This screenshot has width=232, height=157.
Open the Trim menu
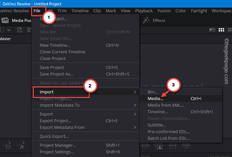(62, 11)
